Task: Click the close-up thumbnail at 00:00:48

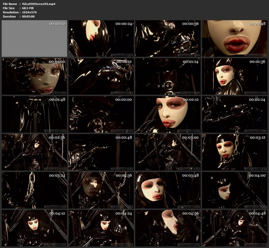Action: pos(235,38)
